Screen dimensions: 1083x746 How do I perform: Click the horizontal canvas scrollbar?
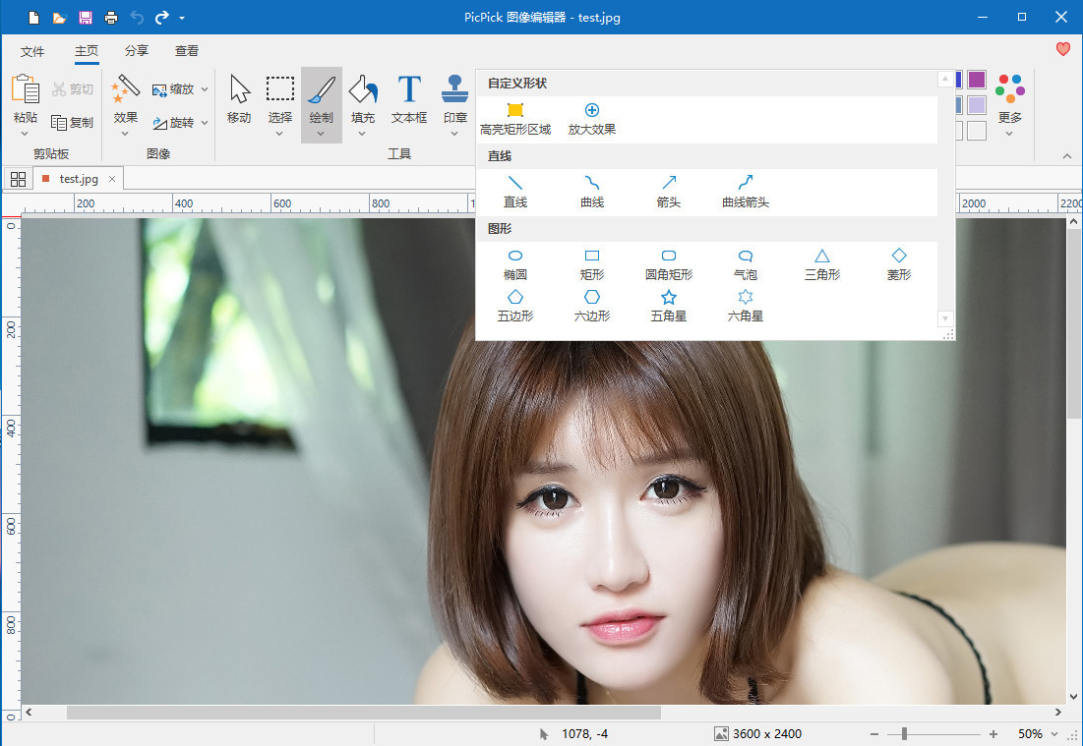click(364, 713)
